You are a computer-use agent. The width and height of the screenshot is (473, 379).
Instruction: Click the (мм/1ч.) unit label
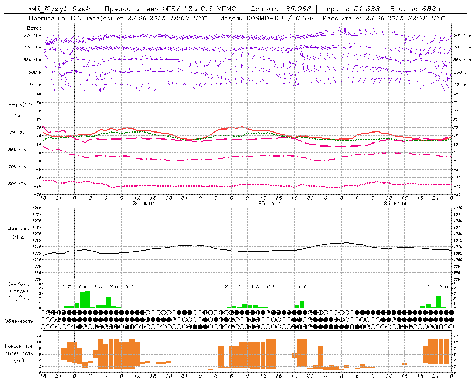18,298
